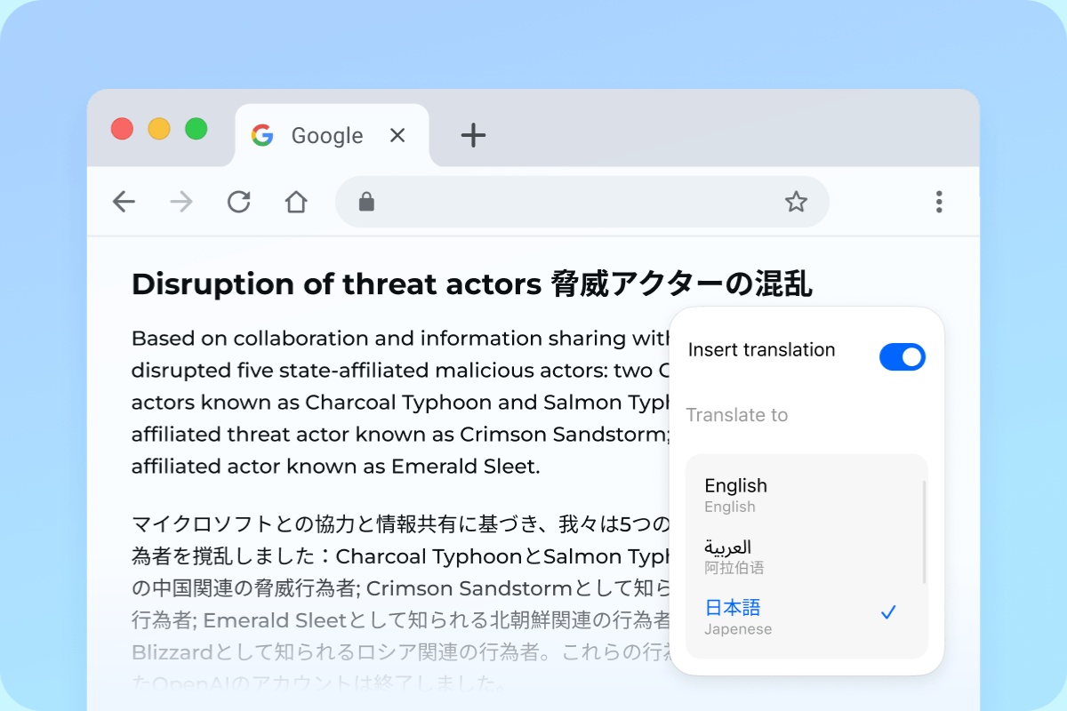Click the Translate to label

(737, 415)
